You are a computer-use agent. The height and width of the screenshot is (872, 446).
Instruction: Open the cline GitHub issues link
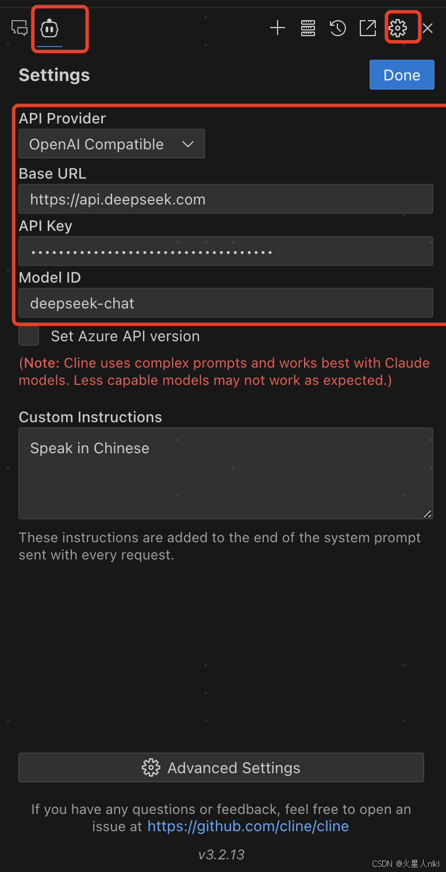(248, 826)
